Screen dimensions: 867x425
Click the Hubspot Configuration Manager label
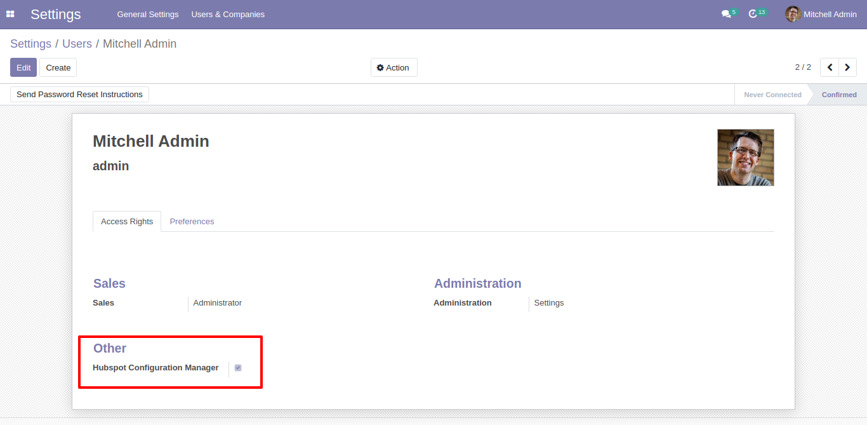(156, 368)
